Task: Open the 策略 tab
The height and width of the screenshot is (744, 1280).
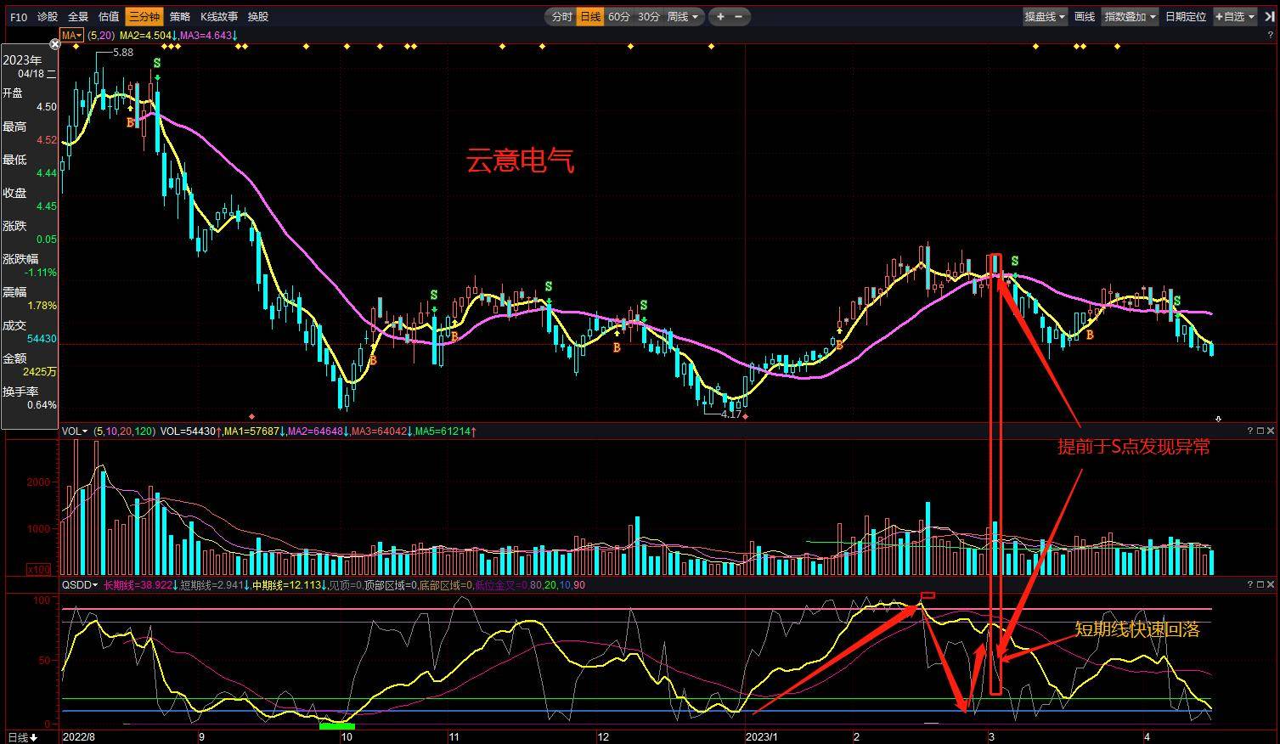Action: [x=180, y=16]
